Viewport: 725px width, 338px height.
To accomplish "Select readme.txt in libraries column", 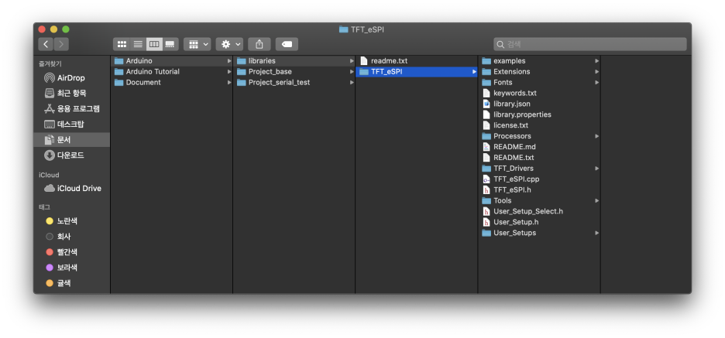I will 417,61.
